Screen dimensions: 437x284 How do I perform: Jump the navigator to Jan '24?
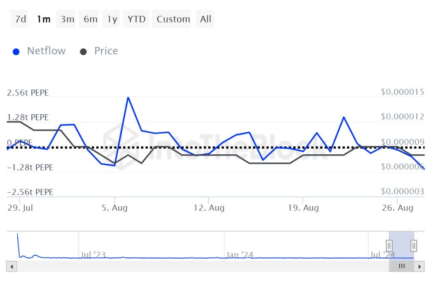(240, 255)
